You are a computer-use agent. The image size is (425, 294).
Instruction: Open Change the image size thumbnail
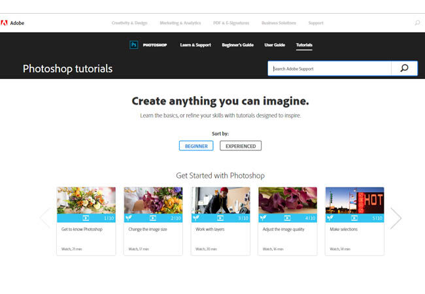pyautogui.click(x=153, y=201)
